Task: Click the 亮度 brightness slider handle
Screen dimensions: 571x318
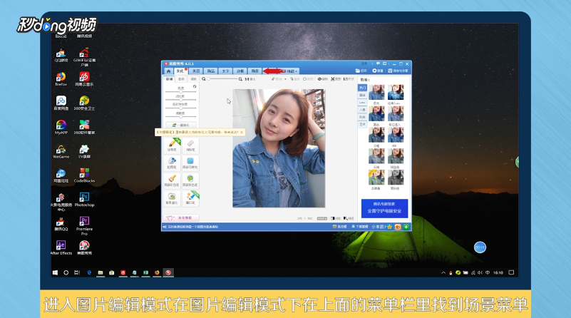Action: tap(180, 92)
